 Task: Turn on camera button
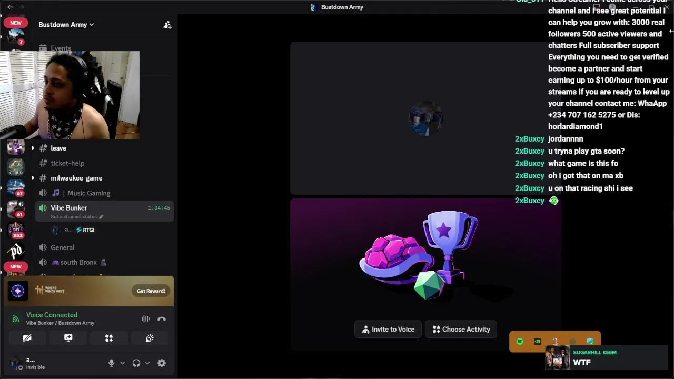coord(27,338)
